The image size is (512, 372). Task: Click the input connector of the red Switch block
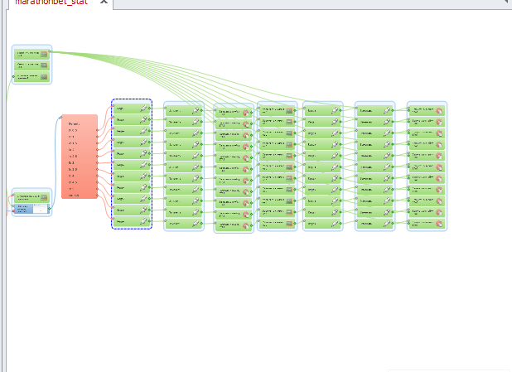click(60, 118)
